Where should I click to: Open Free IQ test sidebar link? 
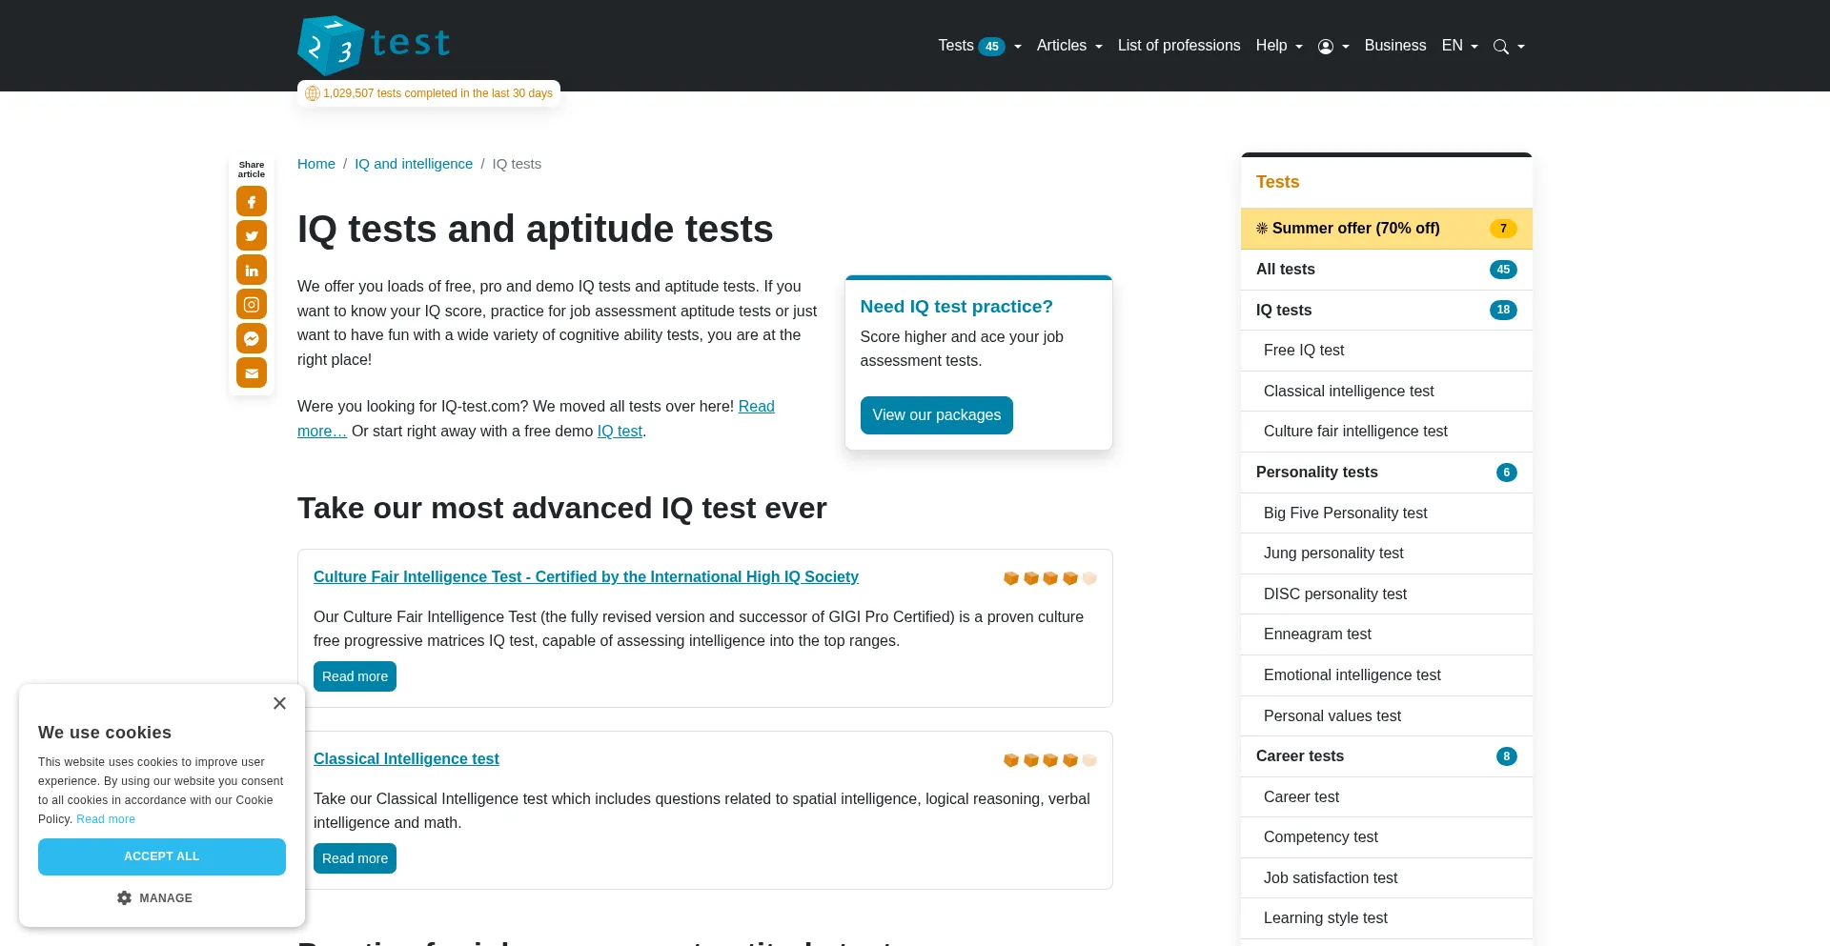pyautogui.click(x=1387, y=351)
